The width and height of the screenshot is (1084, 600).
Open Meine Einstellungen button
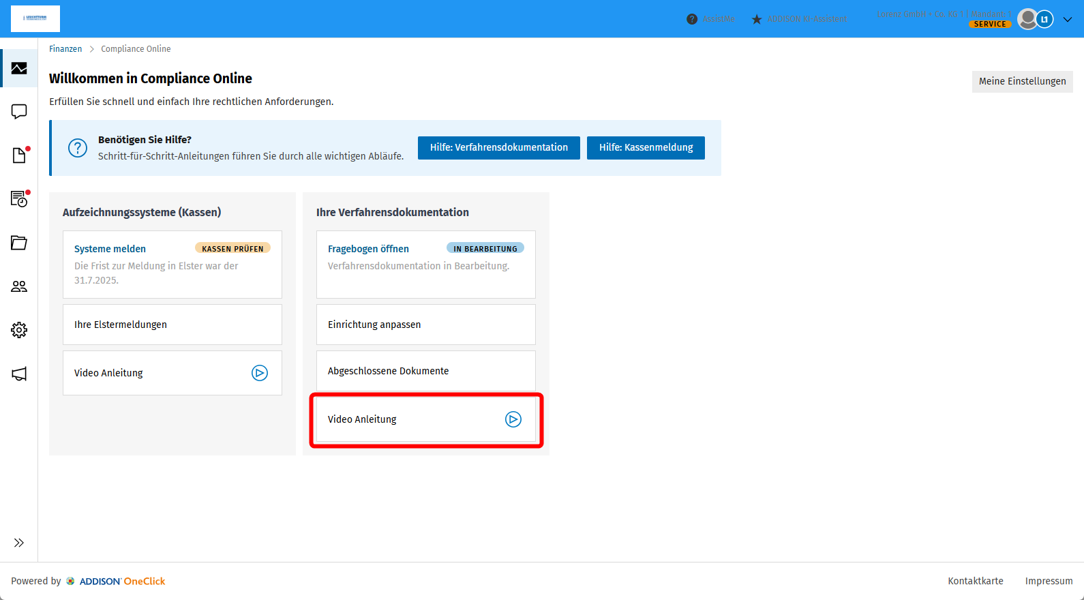[1022, 81]
